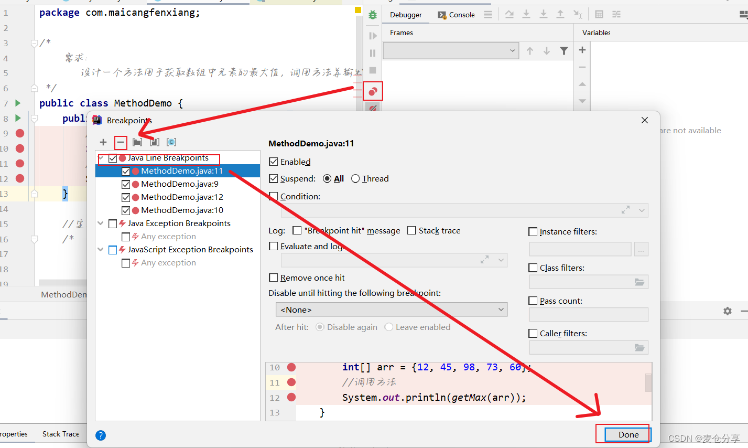The width and height of the screenshot is (748, 448).
Task: Click next frame down arrow in Frames
Action: click(x=547, y=51)
